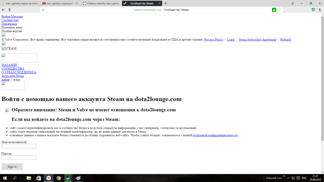Open the network tray icon
The width and height of the screenshot is (324, 182).
coord(293,178)
